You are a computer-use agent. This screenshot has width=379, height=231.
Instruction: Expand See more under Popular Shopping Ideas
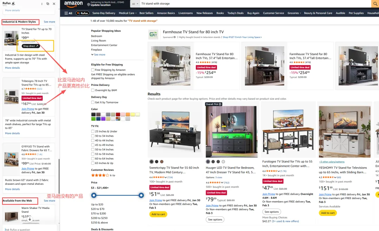98,55
